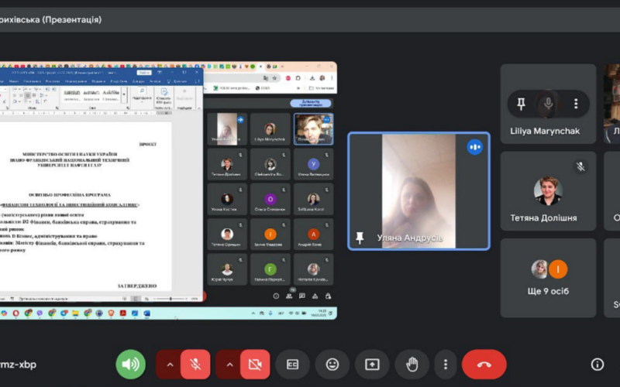
Task: Toggle closed captions (CC)
Action: tap(292, 364)
